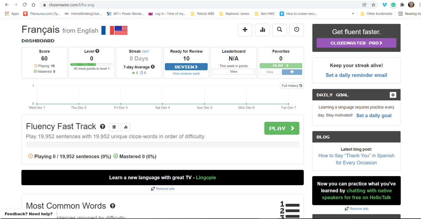Open the Extensions puzzle icon

click(x=402, y=5)
